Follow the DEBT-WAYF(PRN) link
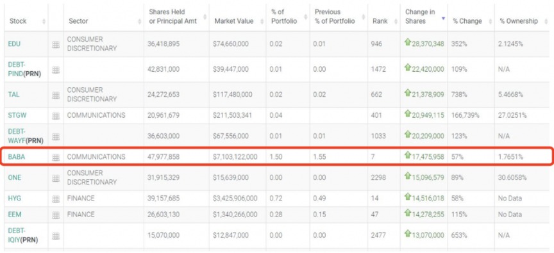 tap(26, 136)
